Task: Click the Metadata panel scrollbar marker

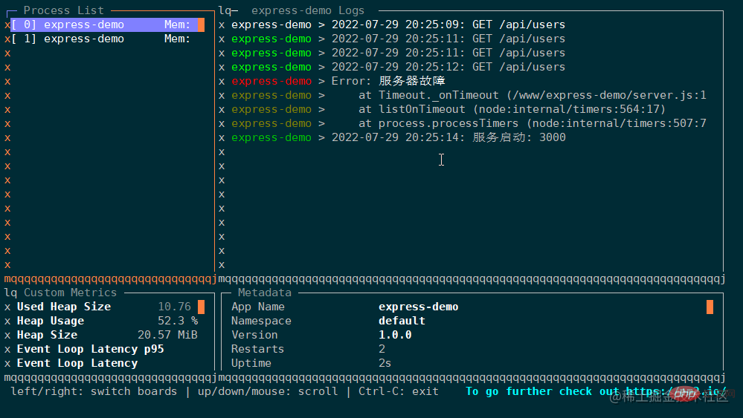Action: pyautogui.click(x=710, y=307)
